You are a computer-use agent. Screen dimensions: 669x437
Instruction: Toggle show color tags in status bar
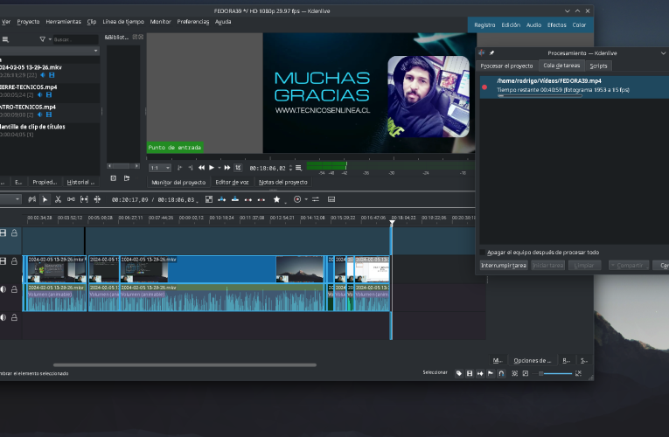coord(459,373)
